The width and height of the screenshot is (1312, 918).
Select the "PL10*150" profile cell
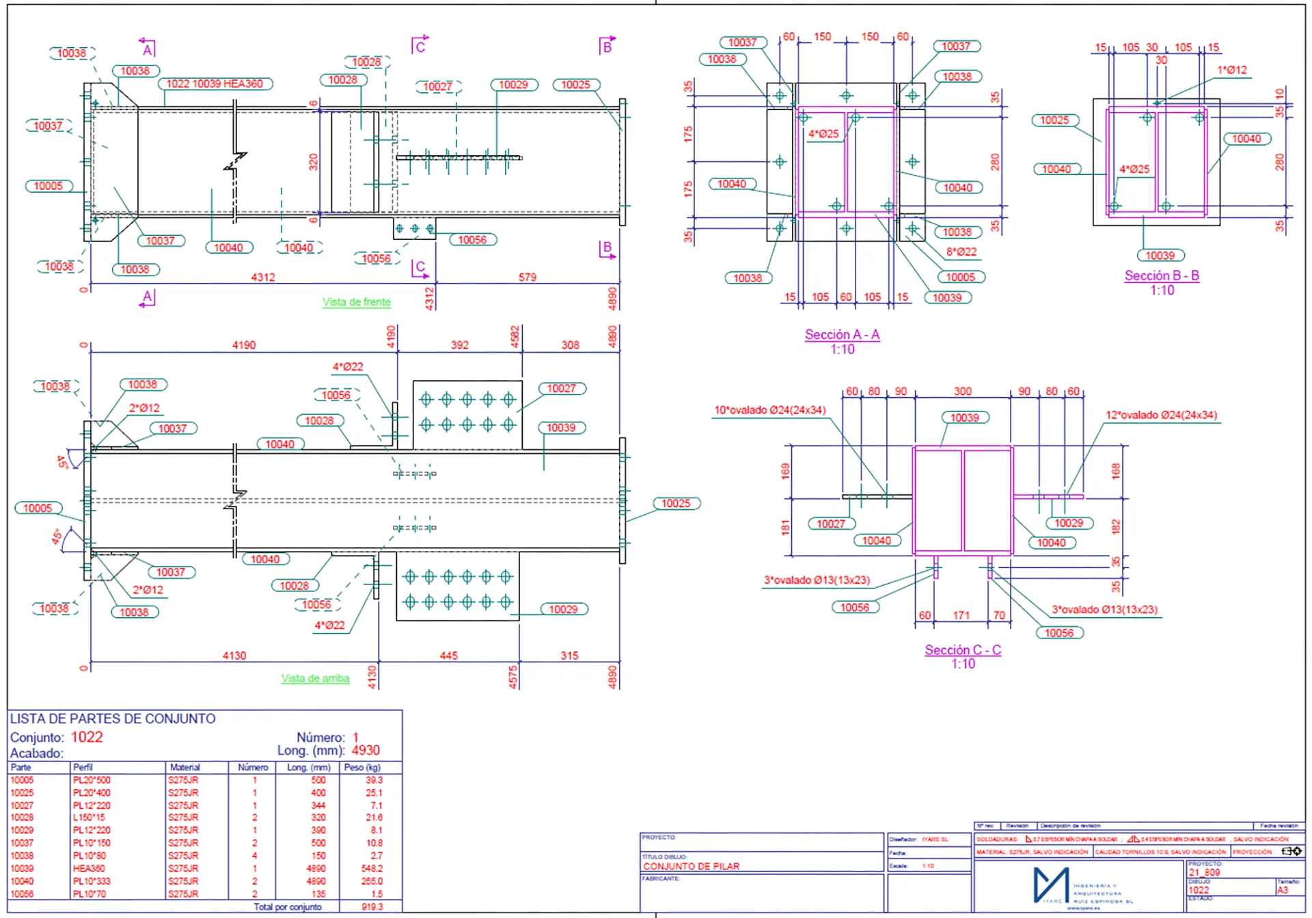92,843
